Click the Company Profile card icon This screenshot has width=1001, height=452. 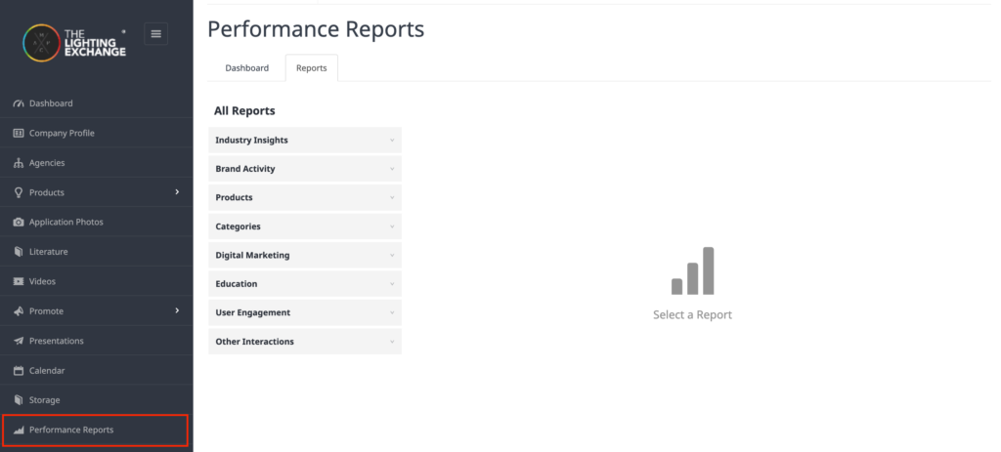[x=19, y=133]
